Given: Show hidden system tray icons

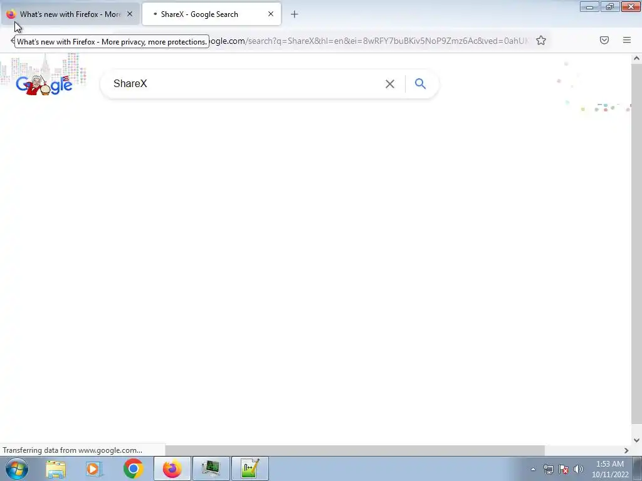Looking at the screenshot, I should click(x=533, y=469).
